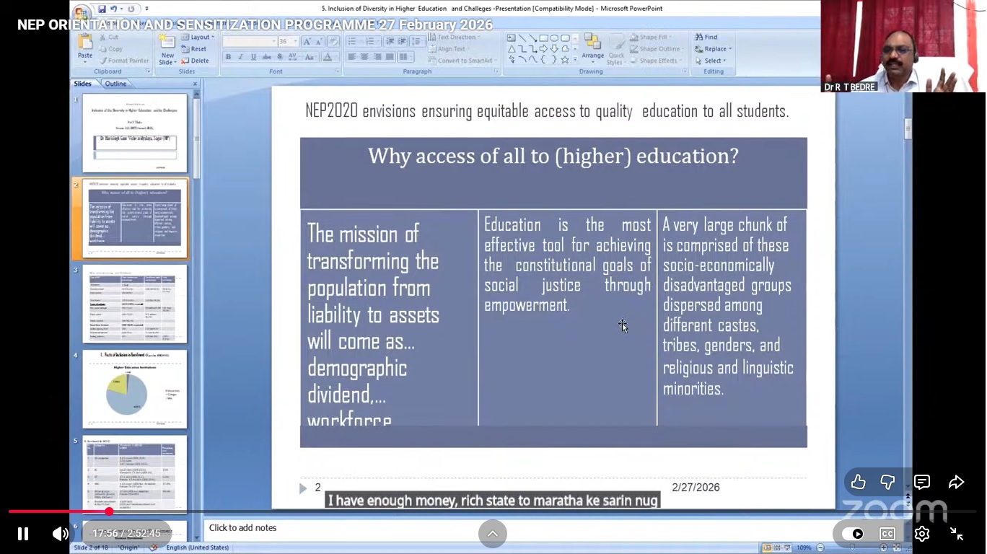Screen dimensions: 987x554
Task: Expand the up-chevron panel button
Action: pyautogui.click(x=492, y=534)
